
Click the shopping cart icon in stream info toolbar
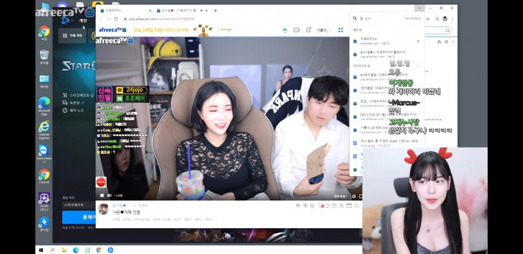pyautogui.click(x=320, y=205)
